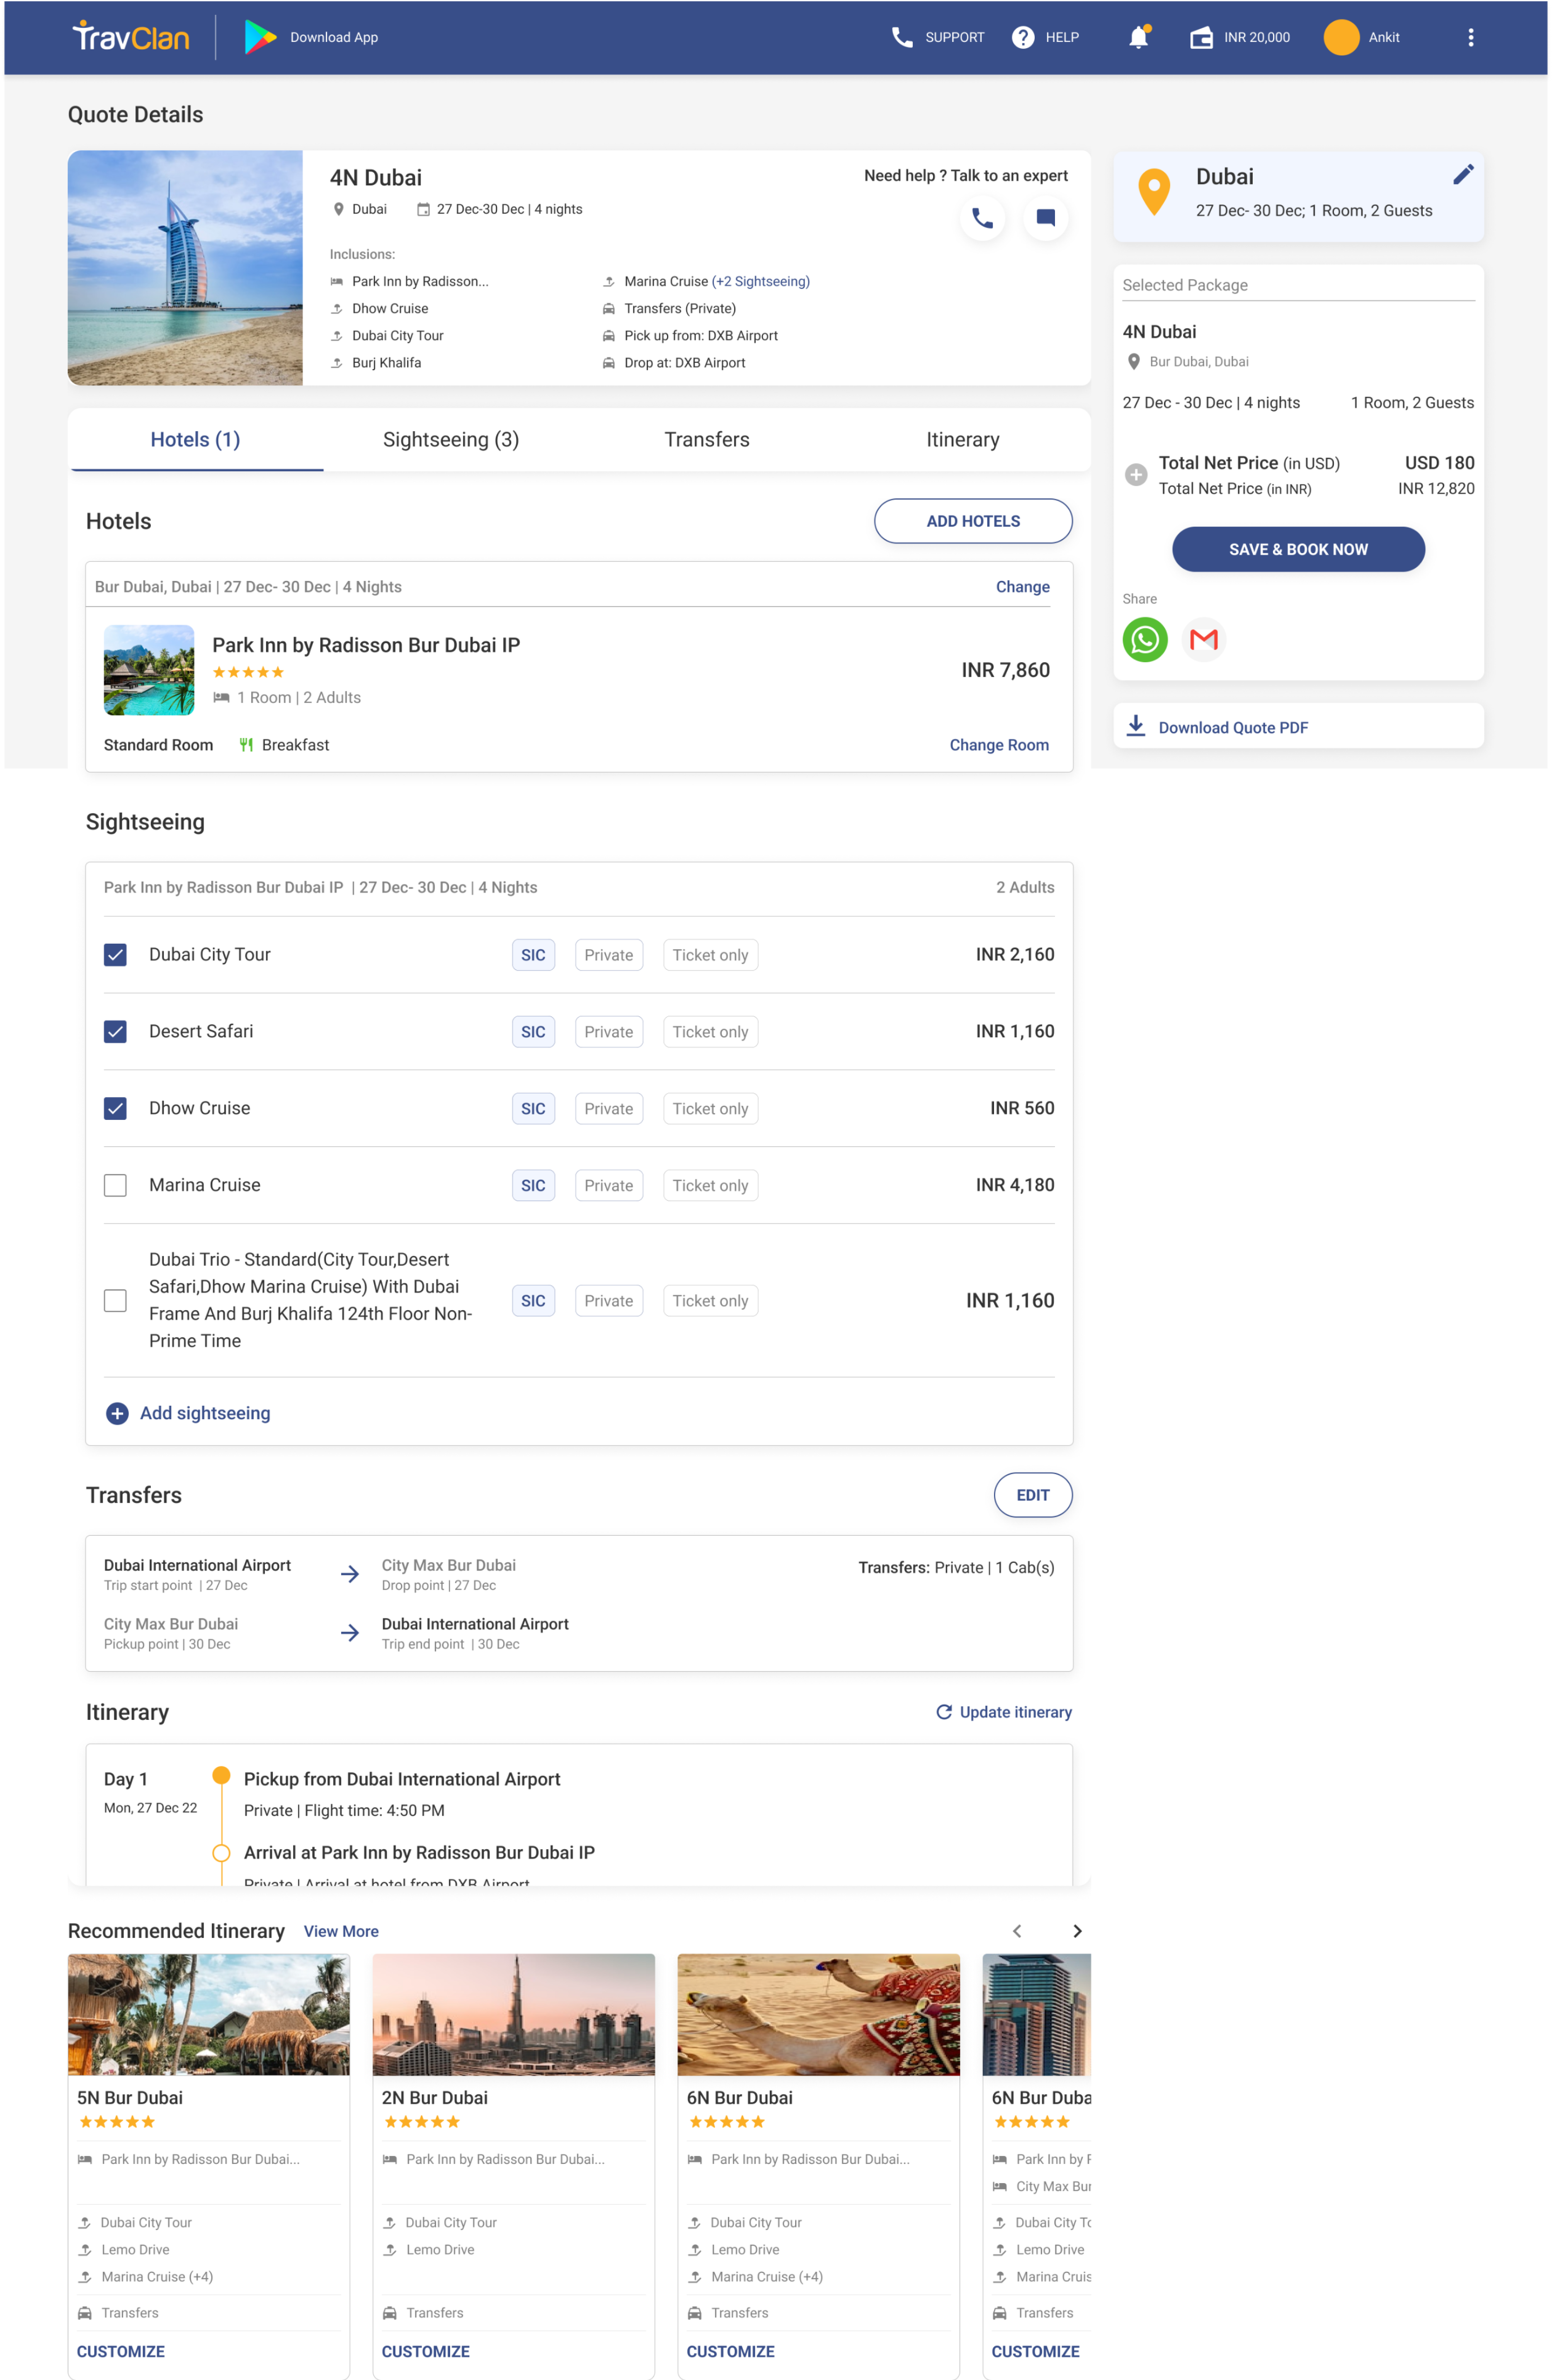Click Ankit's orange profile avatar
Screen dimensions: 1552x2380
(1341, 37)
